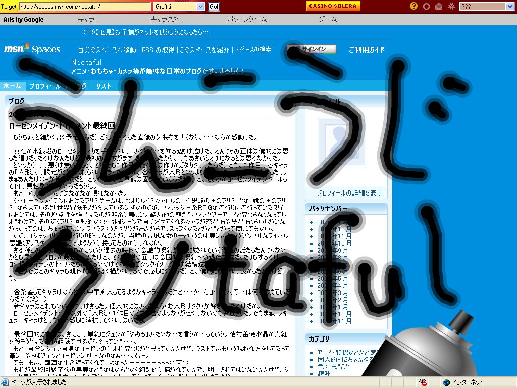Select the ホーム tab
The image size is (517, 388).
[x=12, y=86]
